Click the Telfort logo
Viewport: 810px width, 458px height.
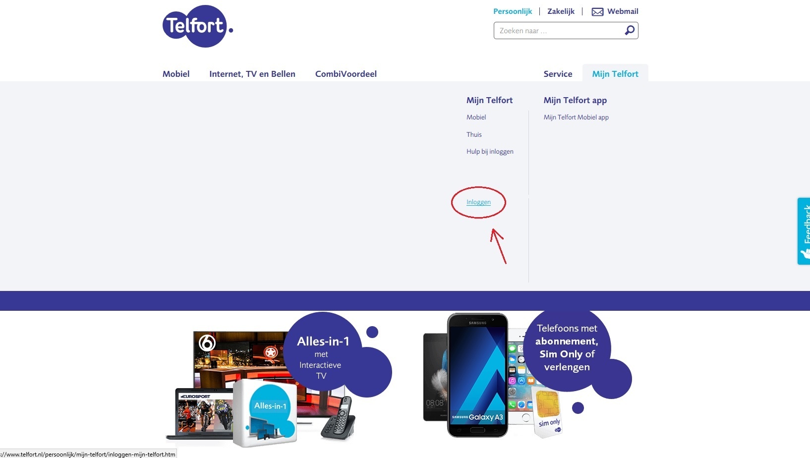coord(198,26)
